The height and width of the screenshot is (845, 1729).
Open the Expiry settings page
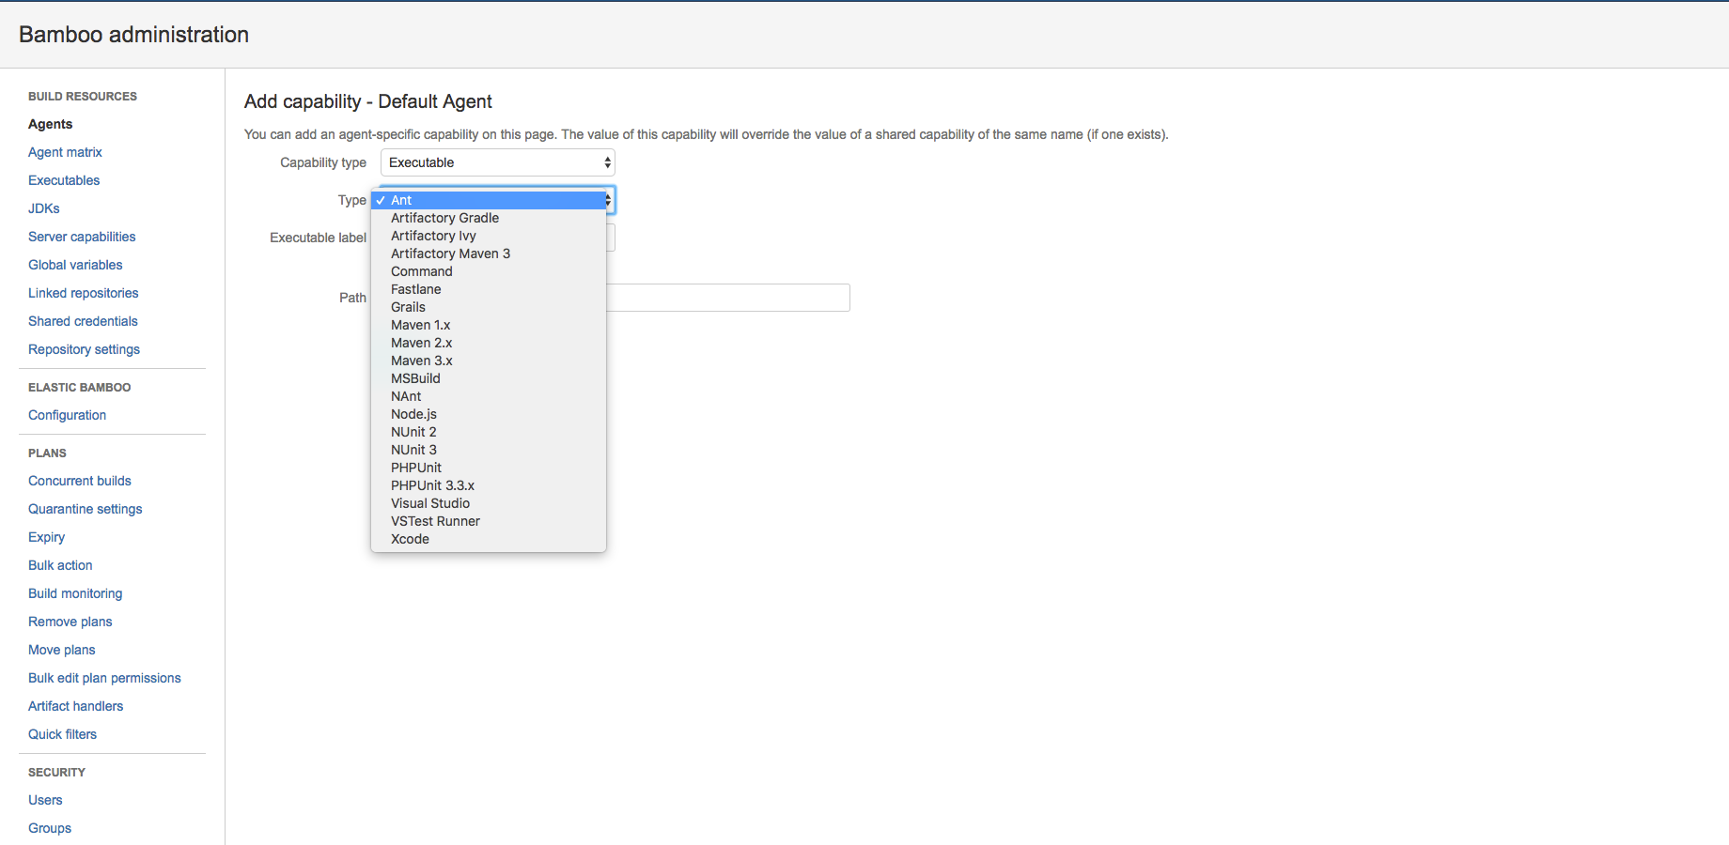(47, 537)
